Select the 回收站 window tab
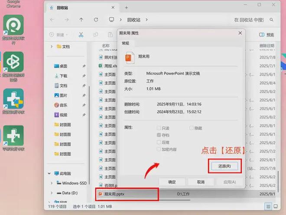This screenshot has width=286, height=215. (x=83, y=8)
